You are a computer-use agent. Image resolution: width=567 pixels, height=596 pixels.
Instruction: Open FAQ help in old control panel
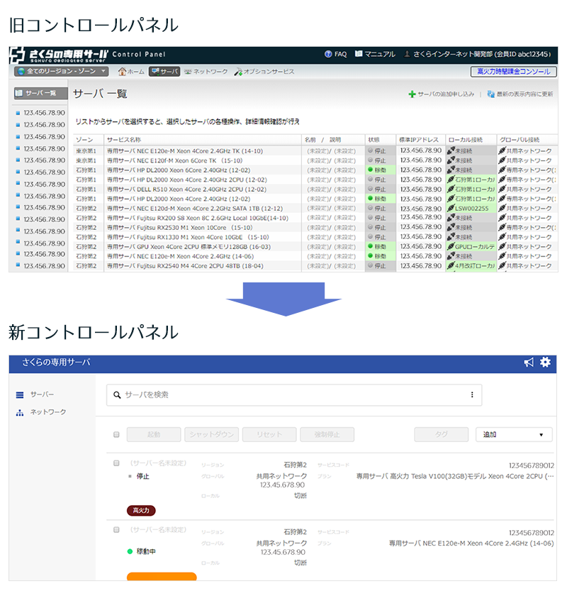coord(336,55)
